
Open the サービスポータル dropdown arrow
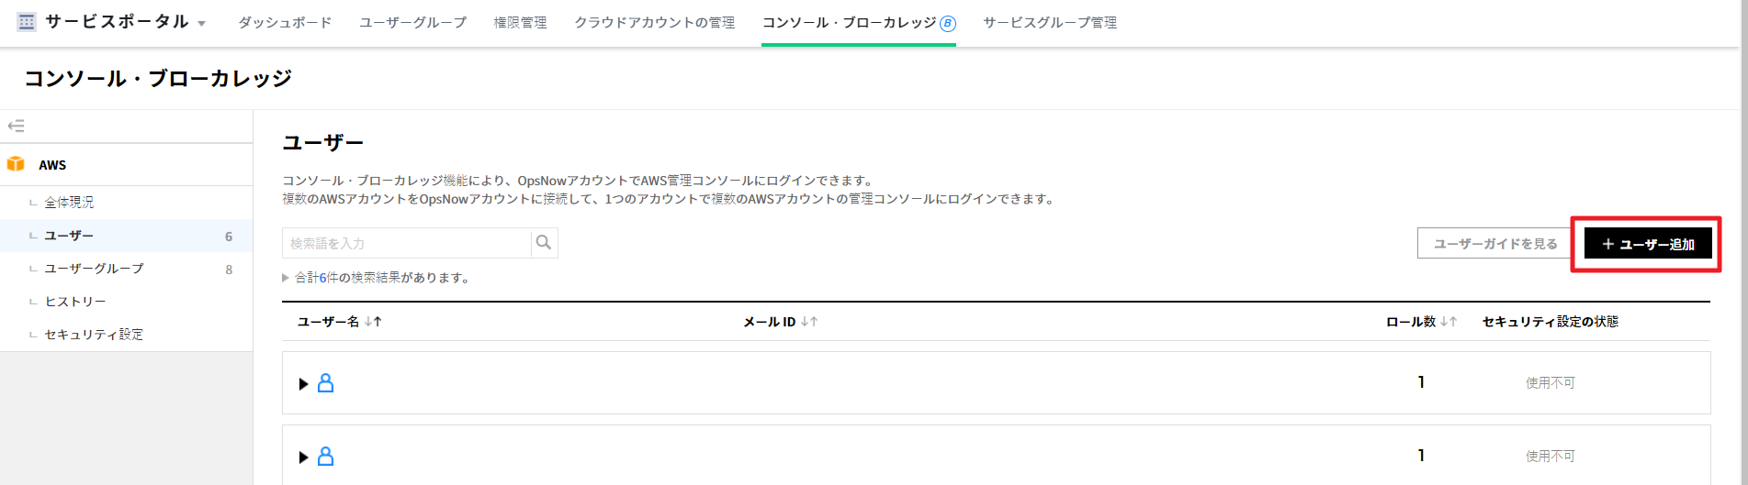202,24
